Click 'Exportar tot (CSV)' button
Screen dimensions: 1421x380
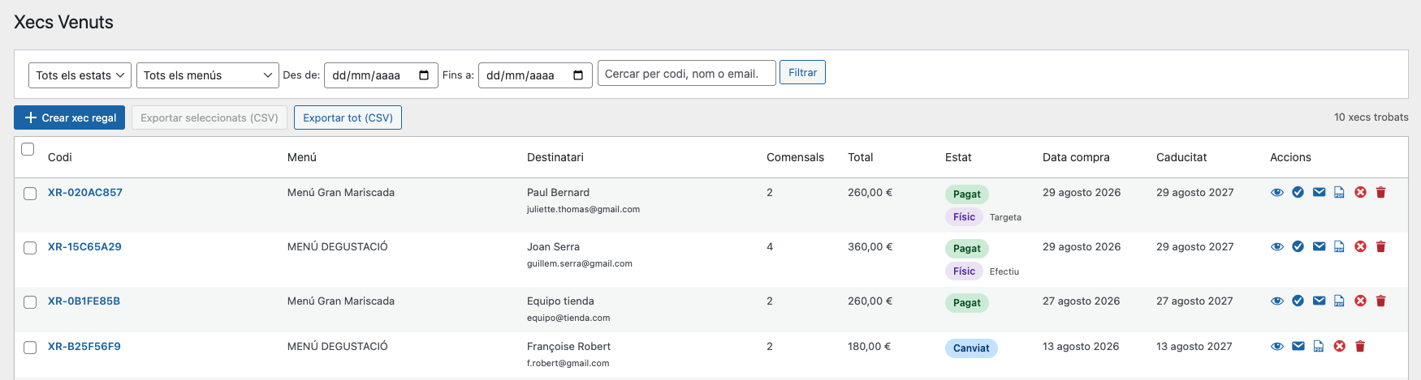[x=348, y=117]
